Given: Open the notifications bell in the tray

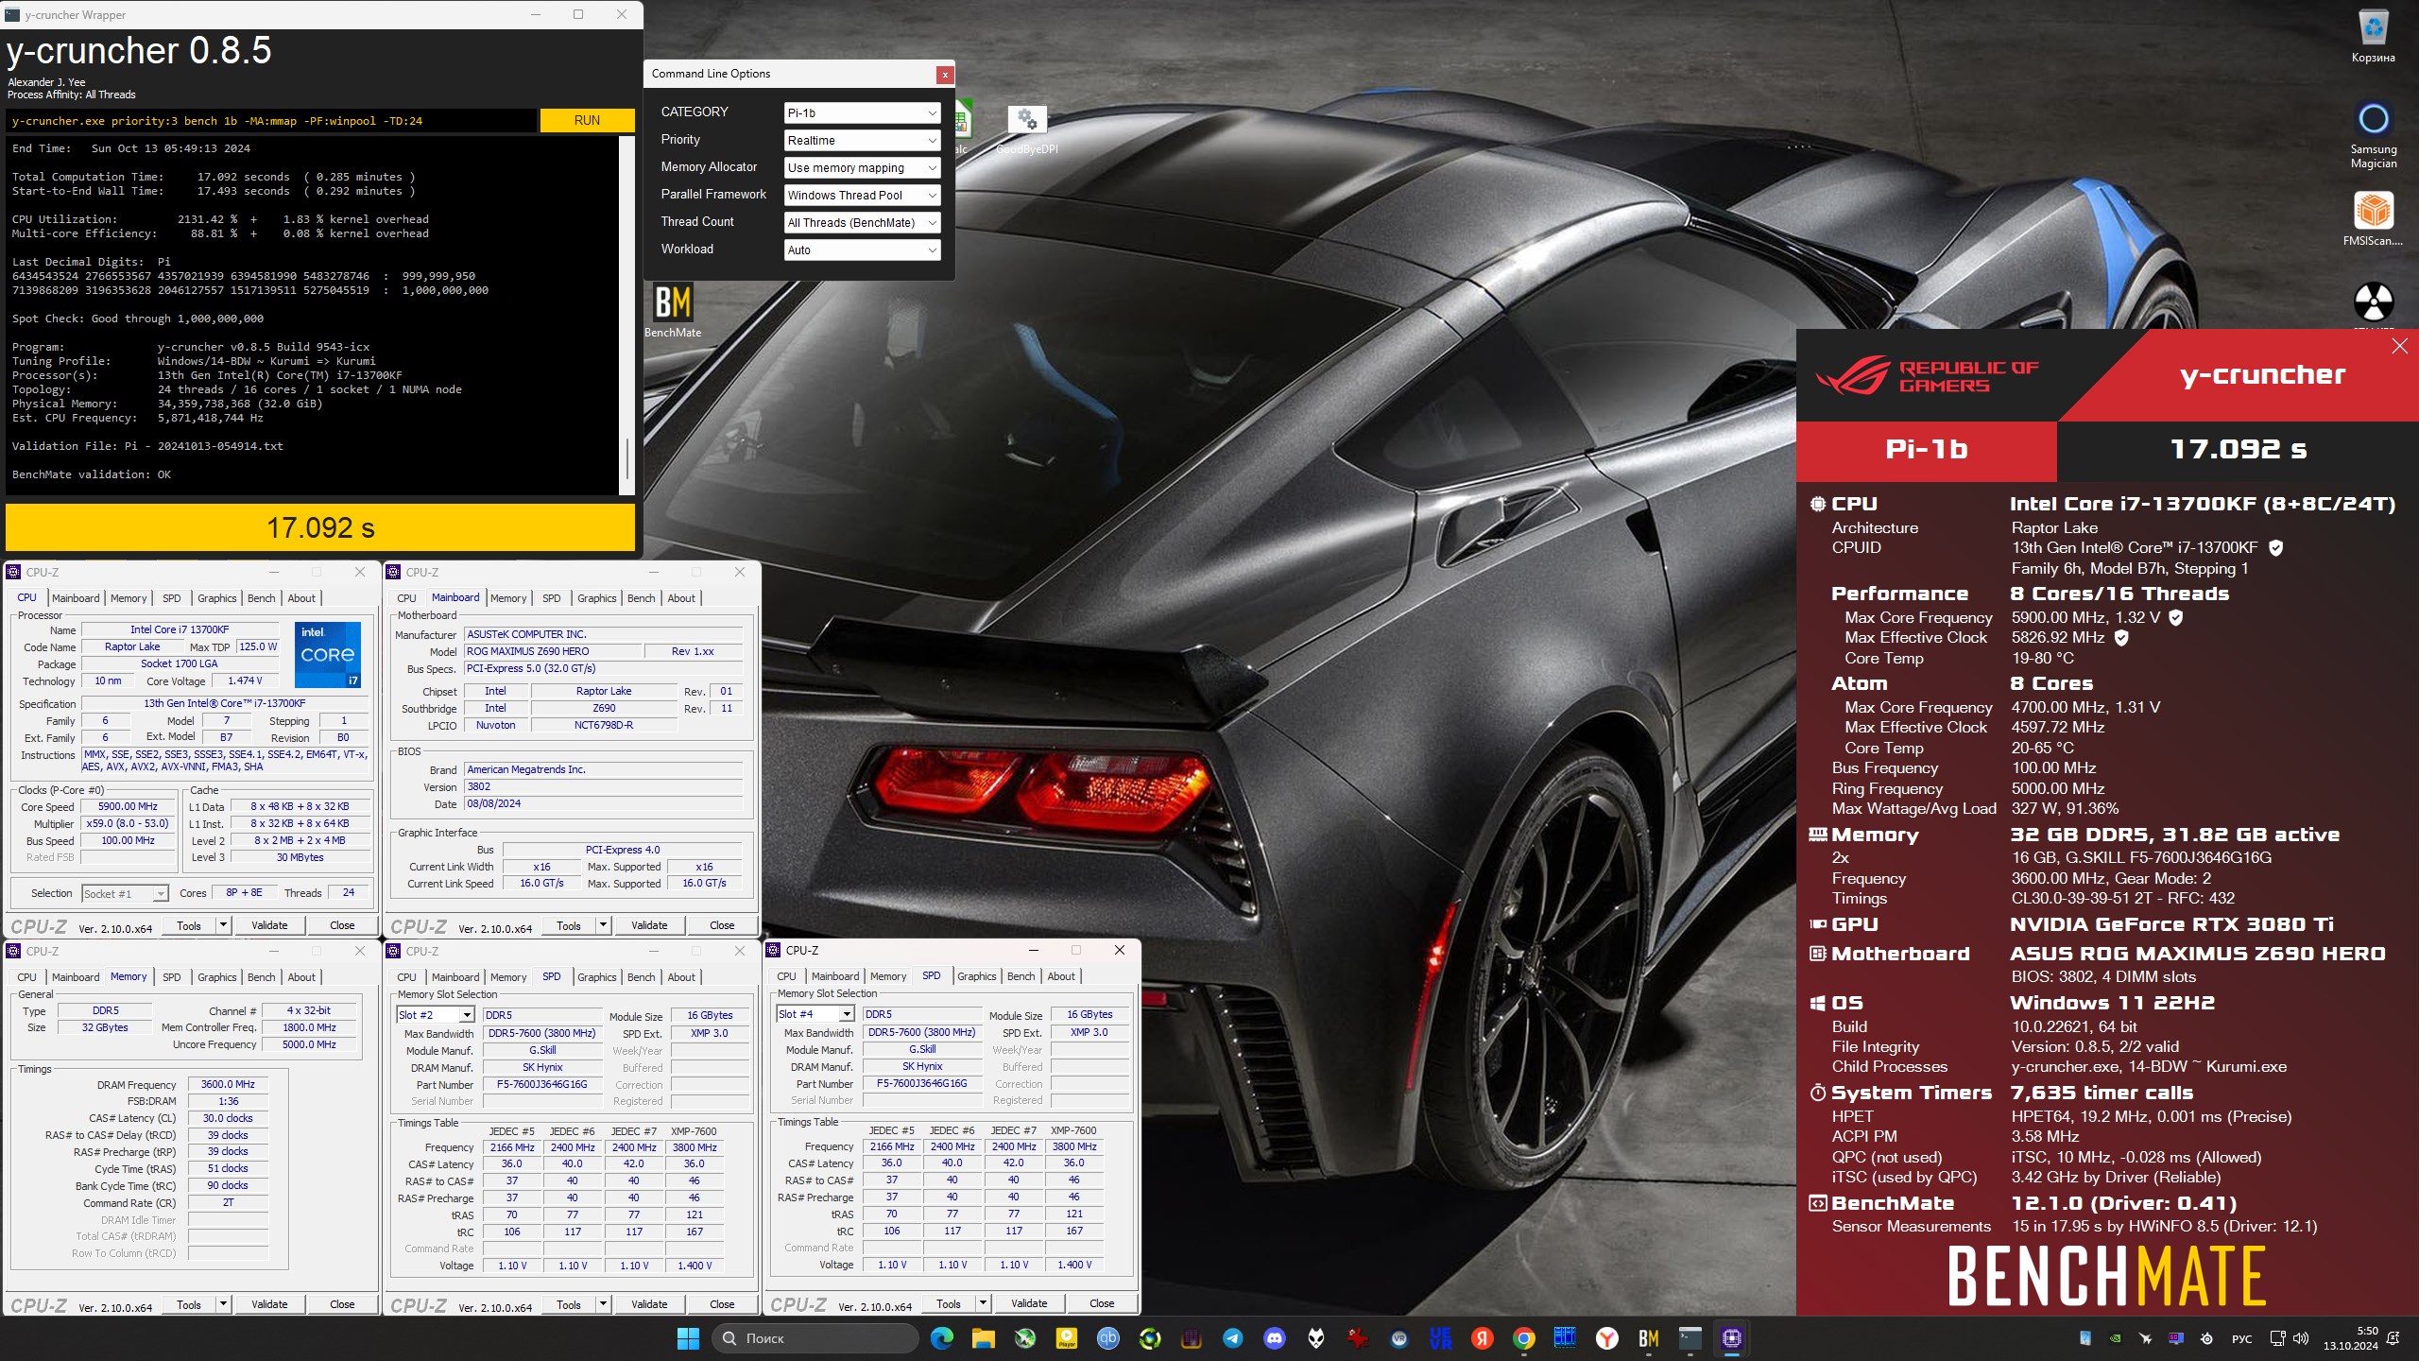Looking at the screenshot, I should pyautogui.click(x=2393, y=1338).
